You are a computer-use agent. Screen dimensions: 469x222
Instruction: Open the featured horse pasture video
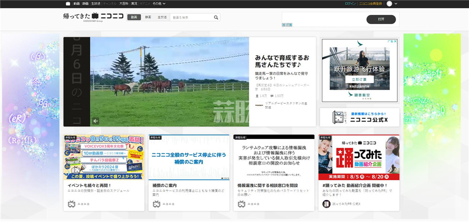click(169, 82)
